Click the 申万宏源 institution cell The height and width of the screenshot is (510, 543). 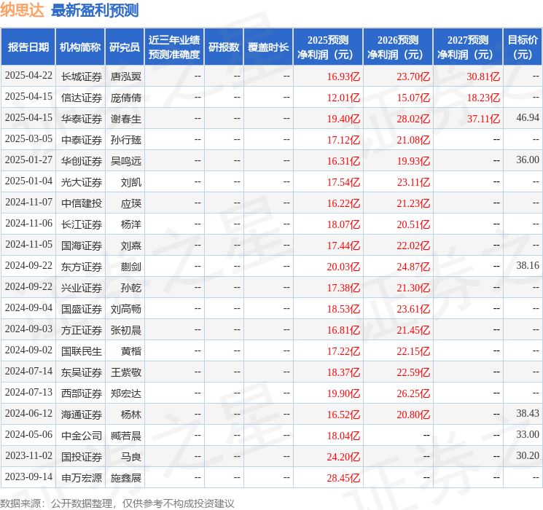pyautogui.click(x=82, y=478)
